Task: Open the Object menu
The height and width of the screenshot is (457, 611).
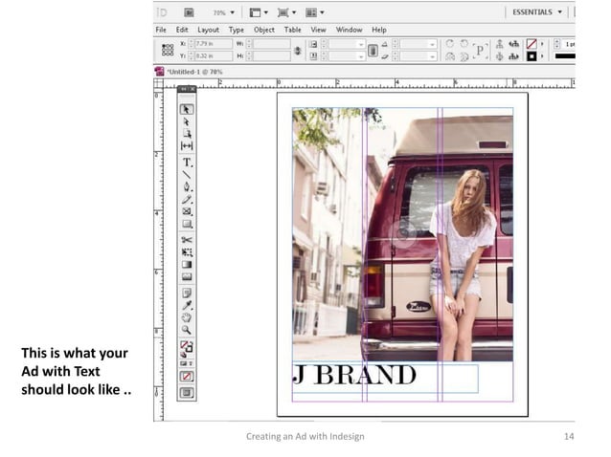Action: click(264, 30)
